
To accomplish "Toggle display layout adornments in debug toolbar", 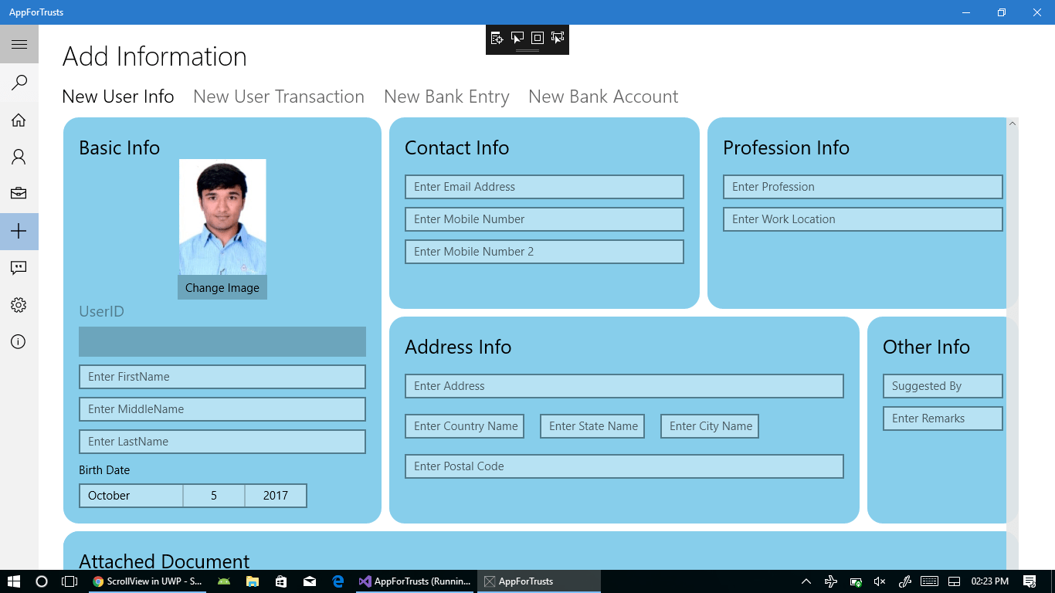I will point(538,38).
